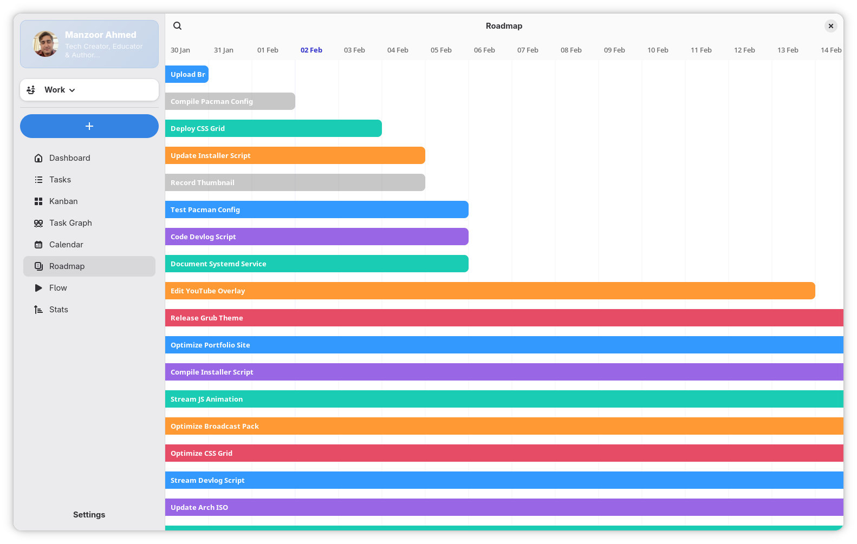This screenshot has height=544, width=857.
Task: Click the Roadmap title text
Action: [x=504, y=26]
